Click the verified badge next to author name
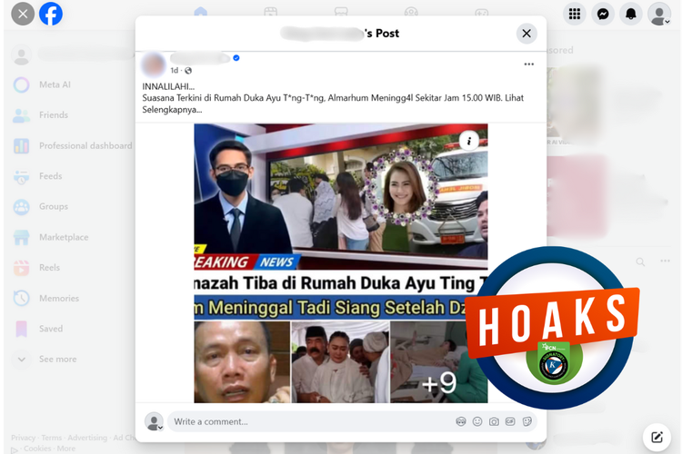Viewport: 682px width, 454px height. point(236,58)
